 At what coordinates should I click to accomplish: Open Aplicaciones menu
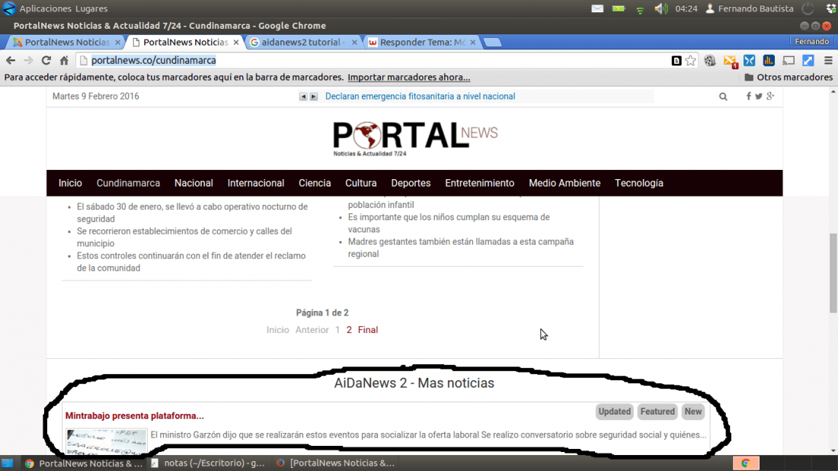click(46, 8)
